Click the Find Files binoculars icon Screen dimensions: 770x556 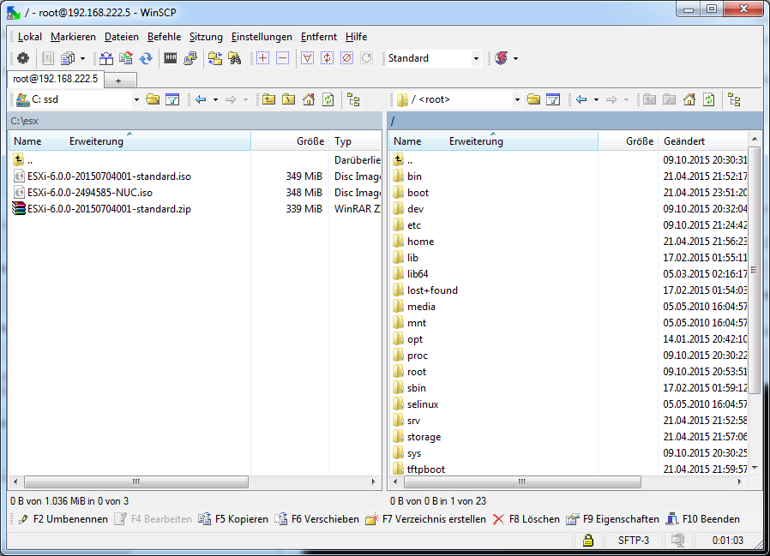coord(235,58)
